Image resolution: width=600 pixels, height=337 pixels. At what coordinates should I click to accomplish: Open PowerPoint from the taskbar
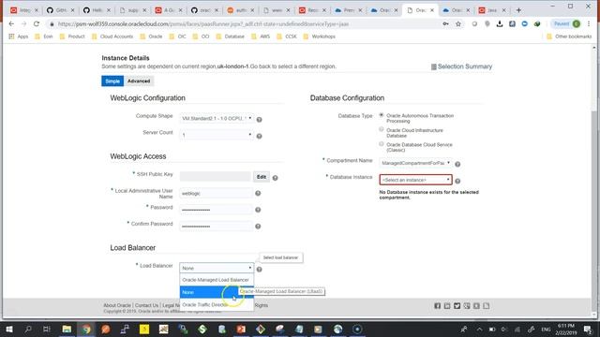241,329
